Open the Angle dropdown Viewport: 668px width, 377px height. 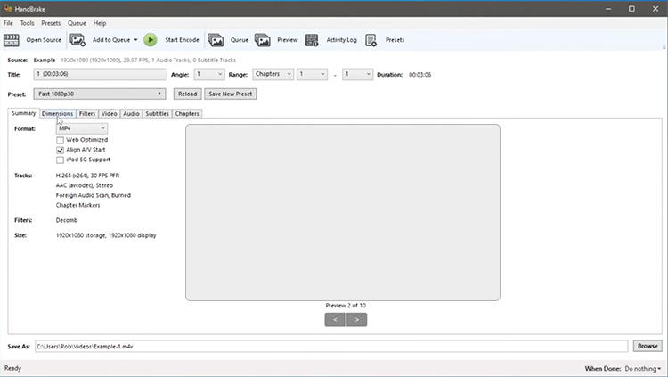(x=209, y=74)
